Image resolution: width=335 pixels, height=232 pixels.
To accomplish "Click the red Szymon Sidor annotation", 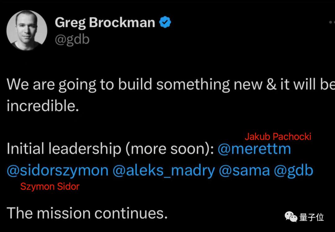I will (x=50, y=187).
